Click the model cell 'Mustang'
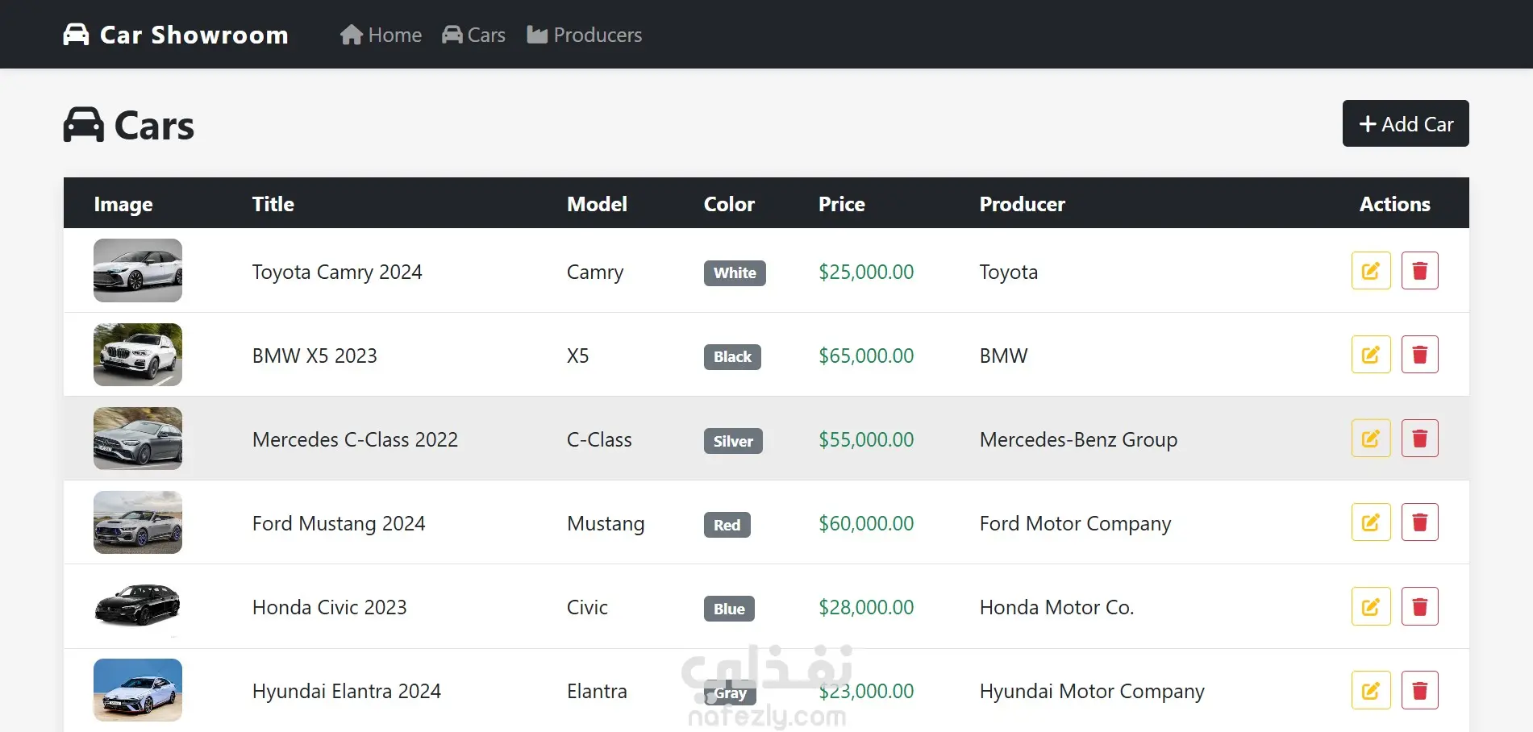 (606, 523)
